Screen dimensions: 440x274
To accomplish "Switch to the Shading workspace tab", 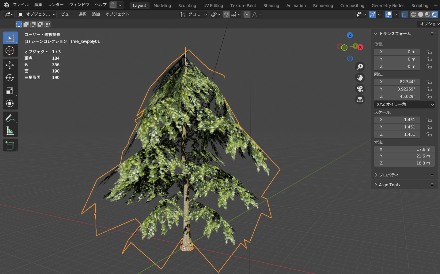I will coord(271,5).
